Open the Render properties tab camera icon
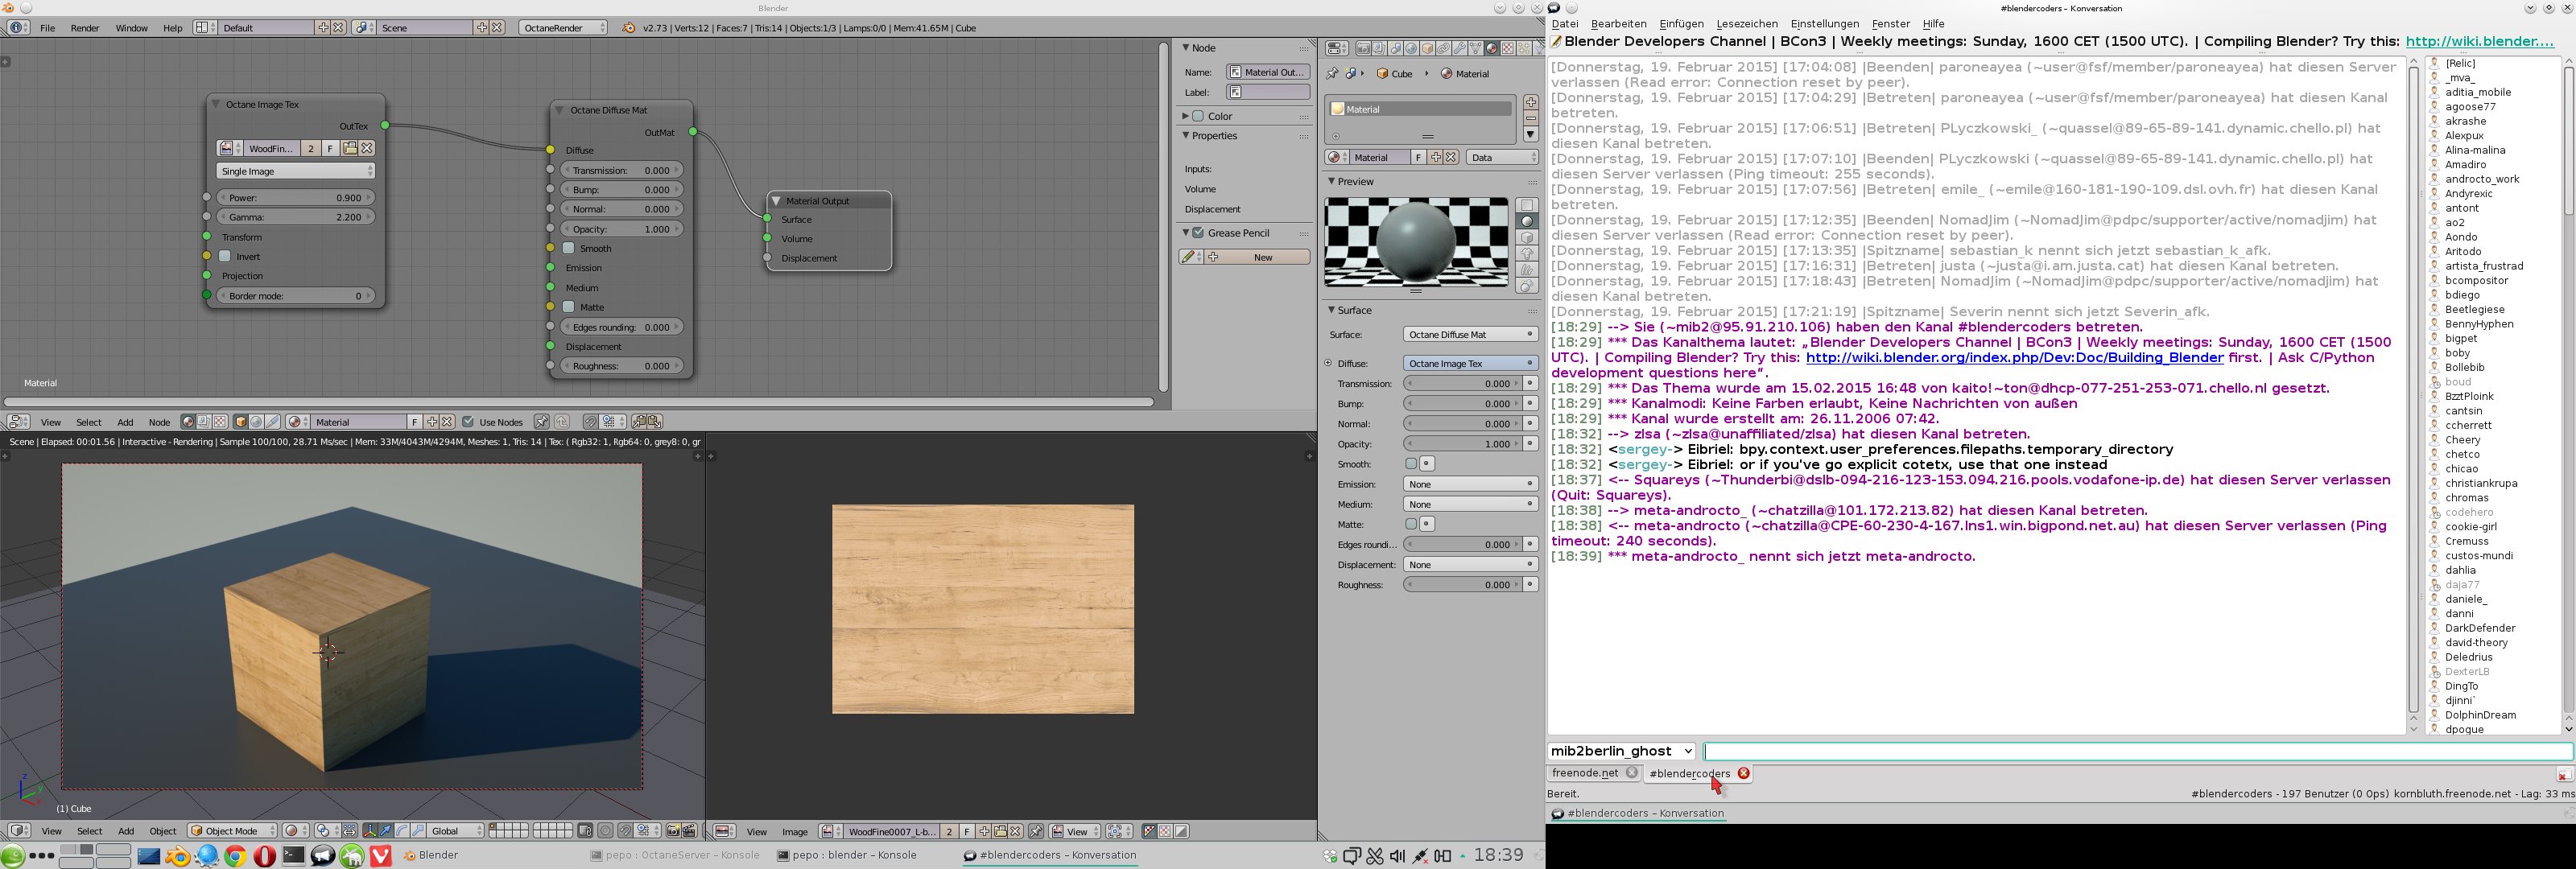 pos(1363,48)
